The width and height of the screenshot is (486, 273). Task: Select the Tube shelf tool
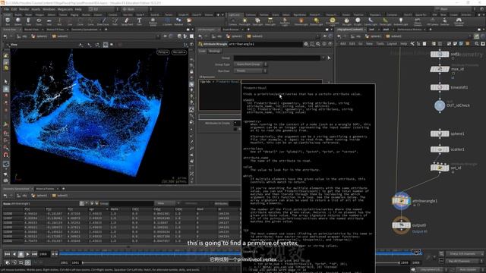click(28, 21)
